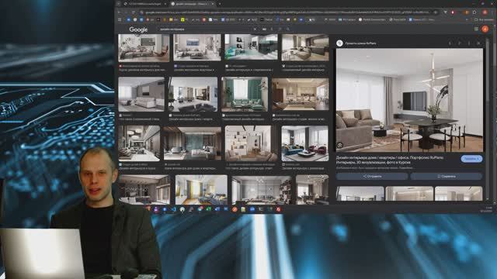
Task: Open the all bookmarks folder on the bookmarks bar
Action: click(x=485, y=19)
